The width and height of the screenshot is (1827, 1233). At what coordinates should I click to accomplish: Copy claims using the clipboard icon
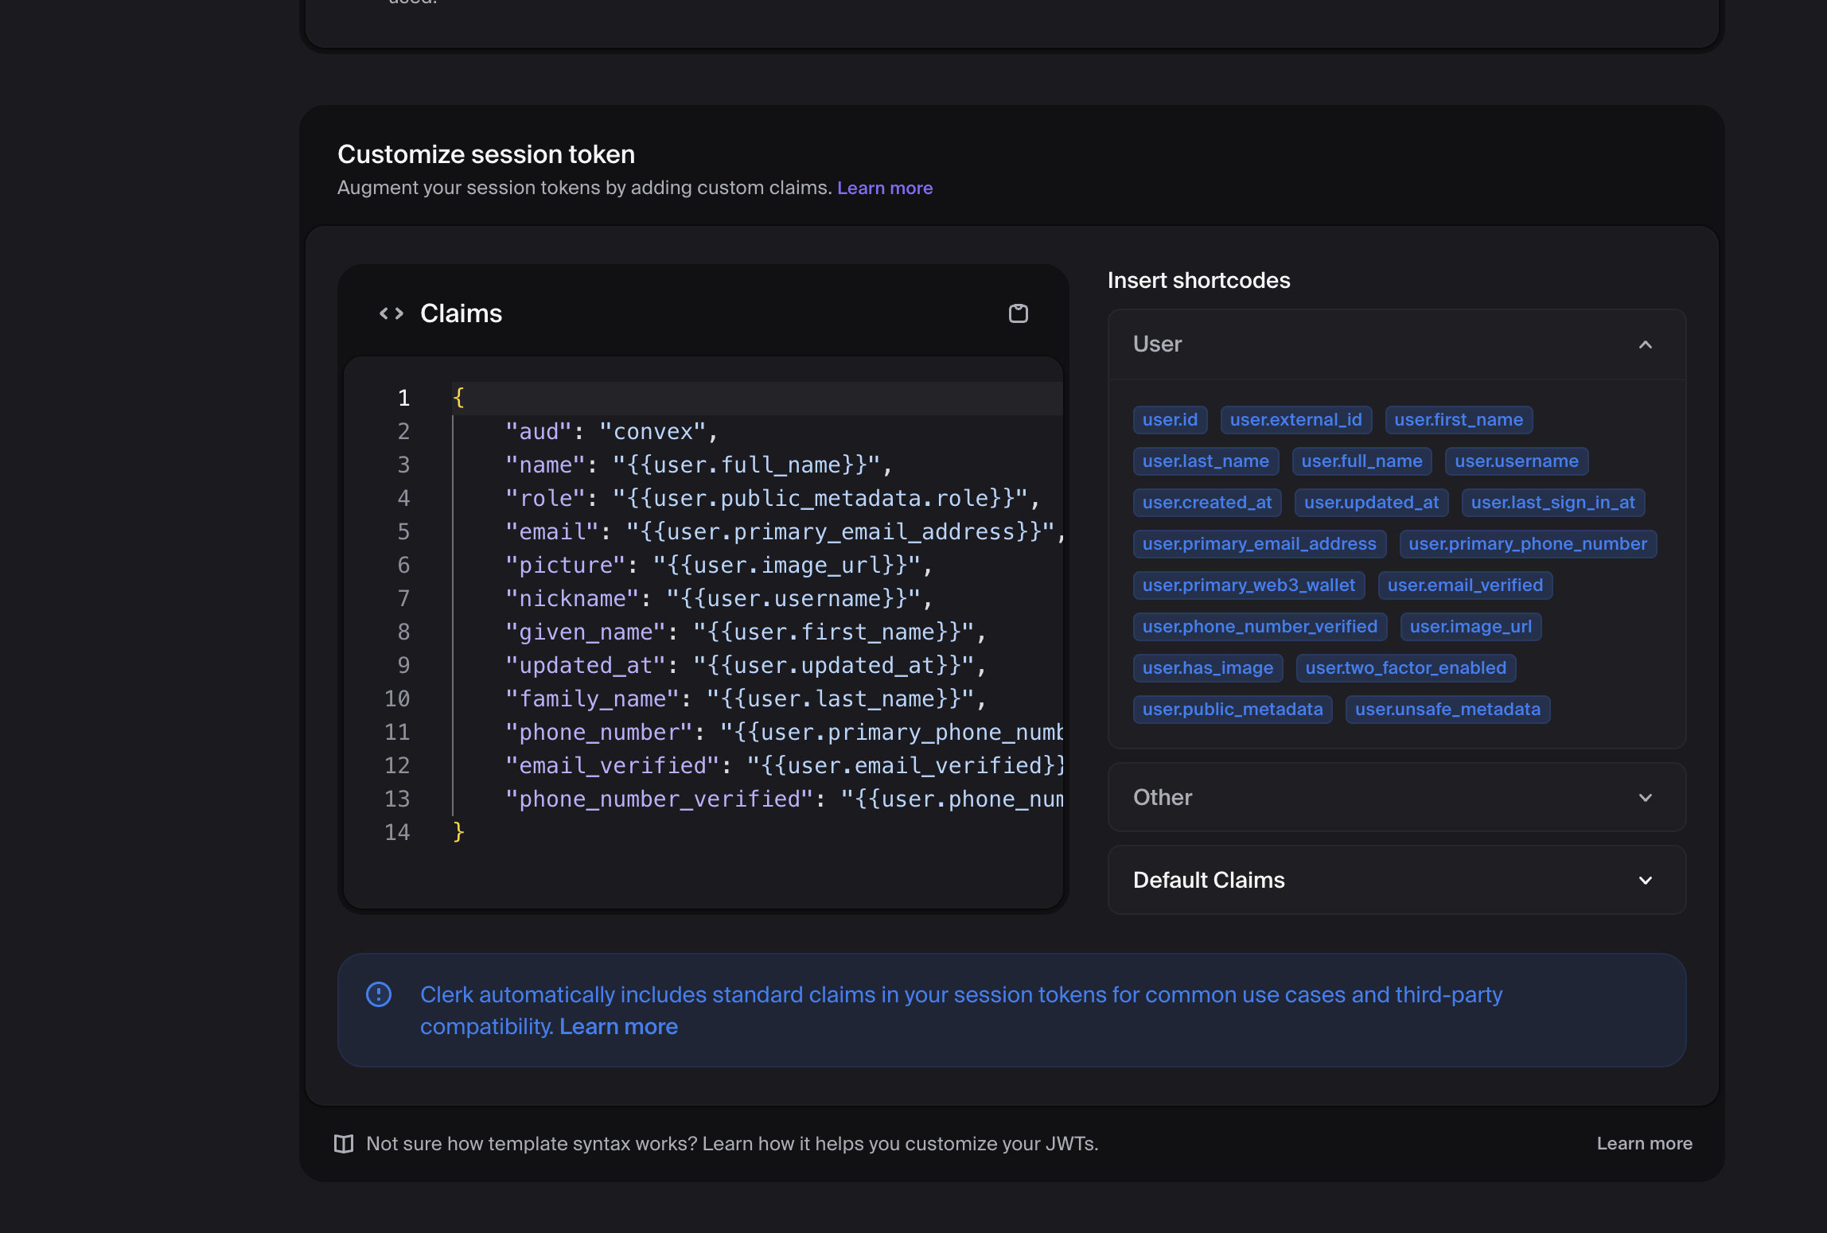tap(1018, 313)
